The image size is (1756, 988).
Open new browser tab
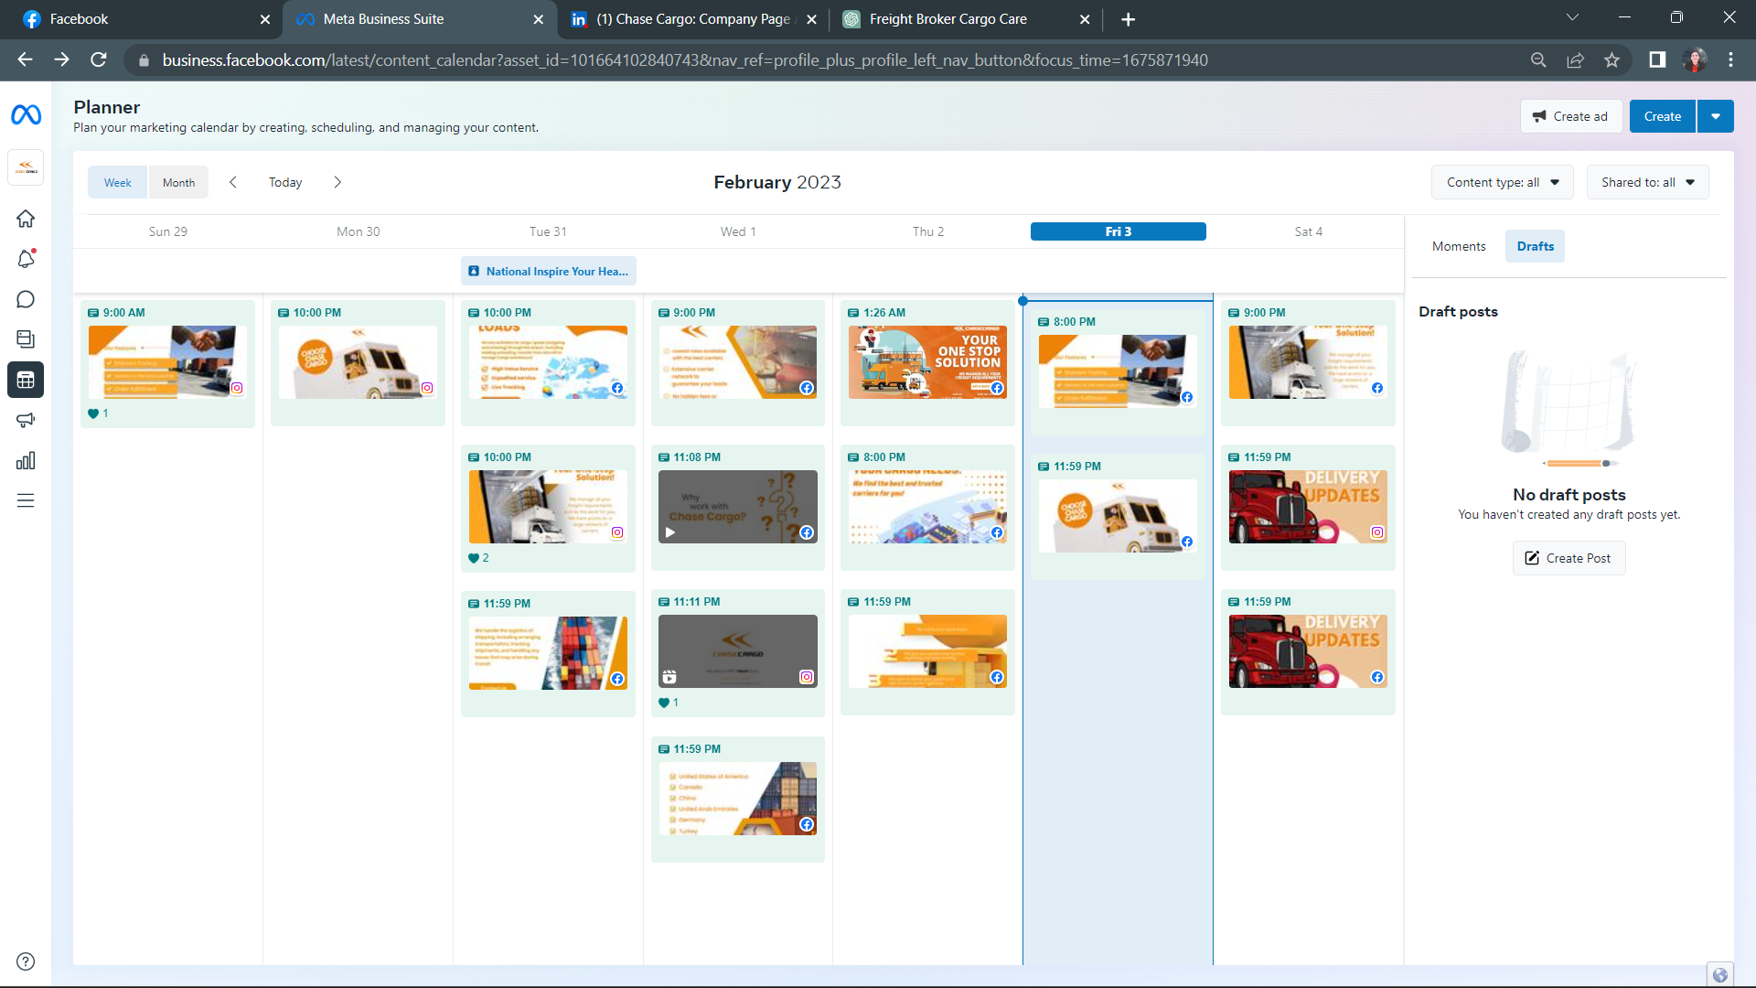[x=1128, y=19]
